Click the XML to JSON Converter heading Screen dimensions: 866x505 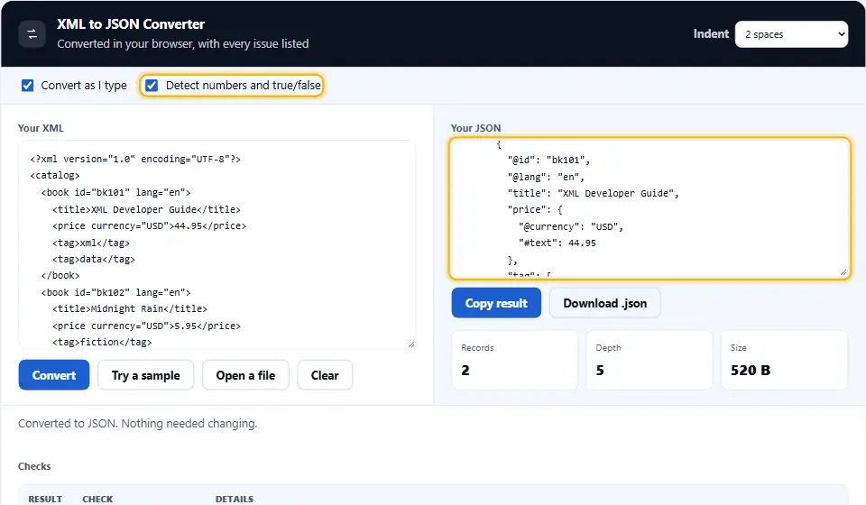click(131, 24)
